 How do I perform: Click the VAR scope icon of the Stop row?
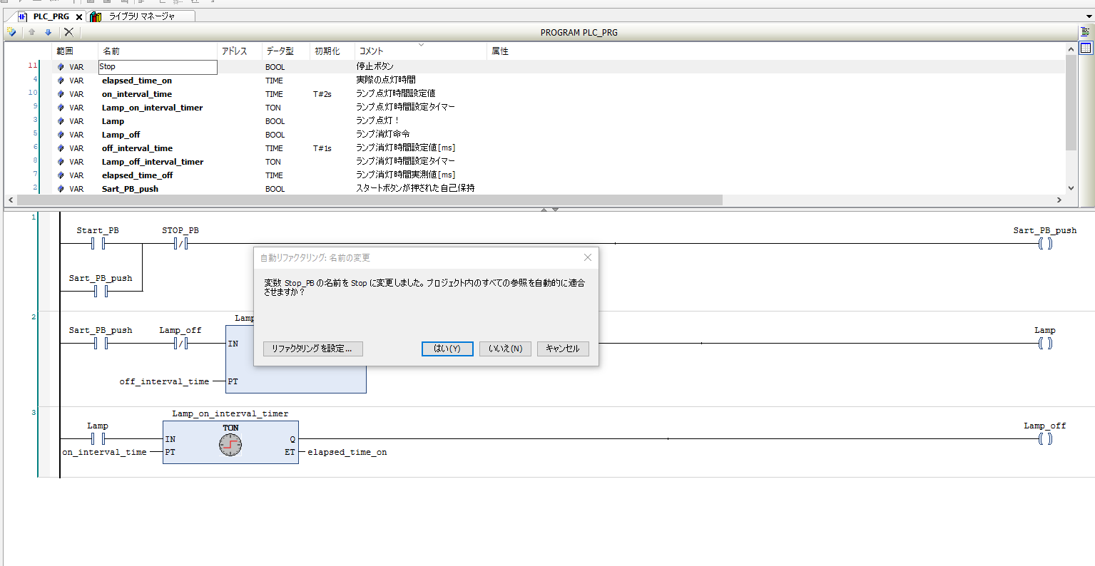click(x=61, y=67)
